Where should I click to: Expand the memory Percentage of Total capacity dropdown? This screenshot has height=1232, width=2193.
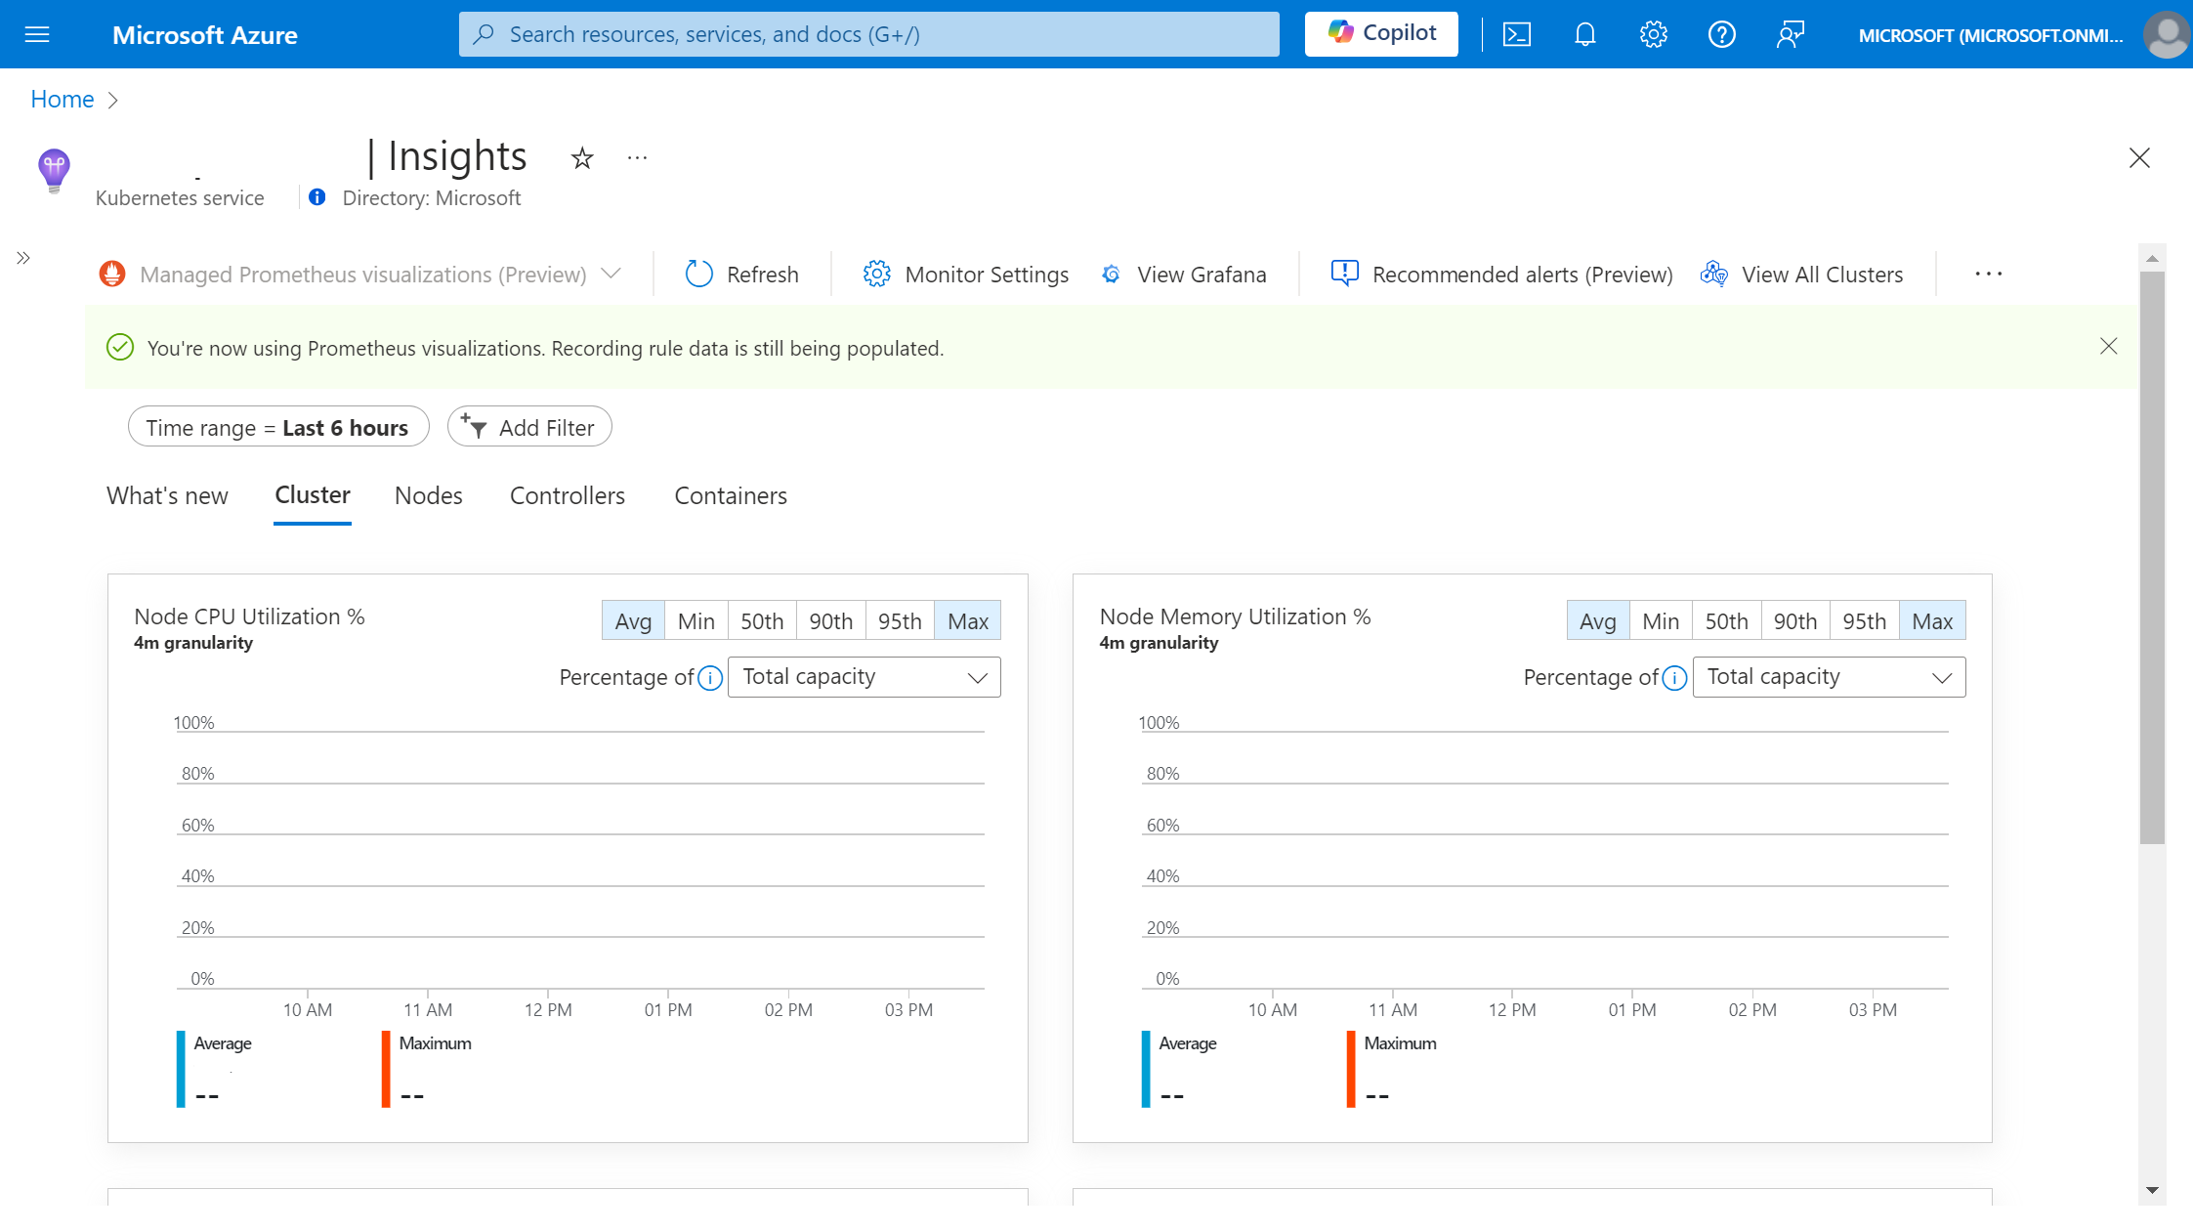[x=1827, y=676]
